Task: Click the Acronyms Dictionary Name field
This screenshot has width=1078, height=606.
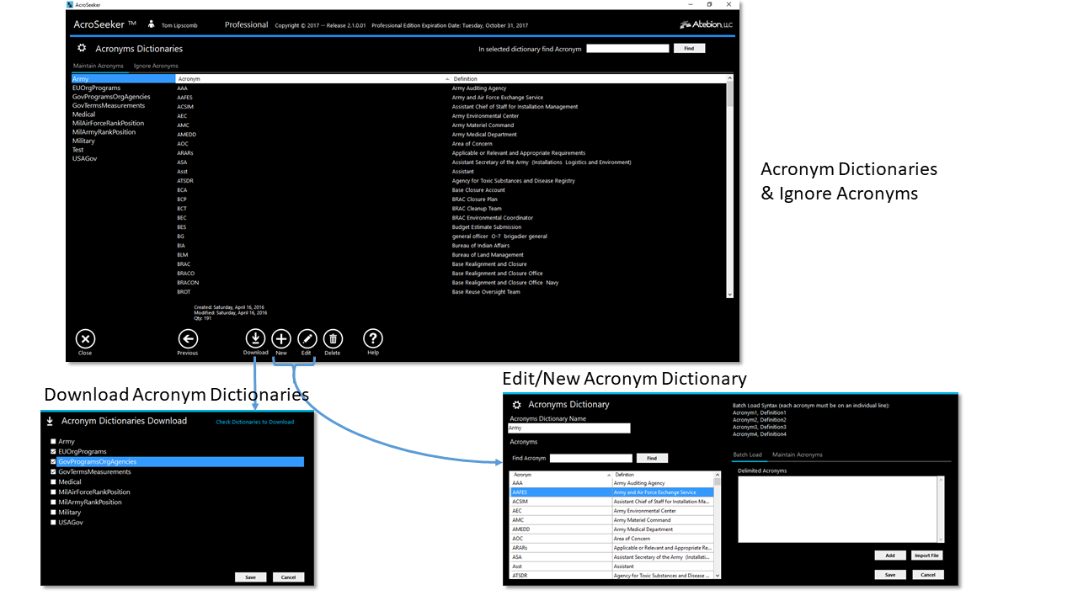Action: click(x=569, y=428)
